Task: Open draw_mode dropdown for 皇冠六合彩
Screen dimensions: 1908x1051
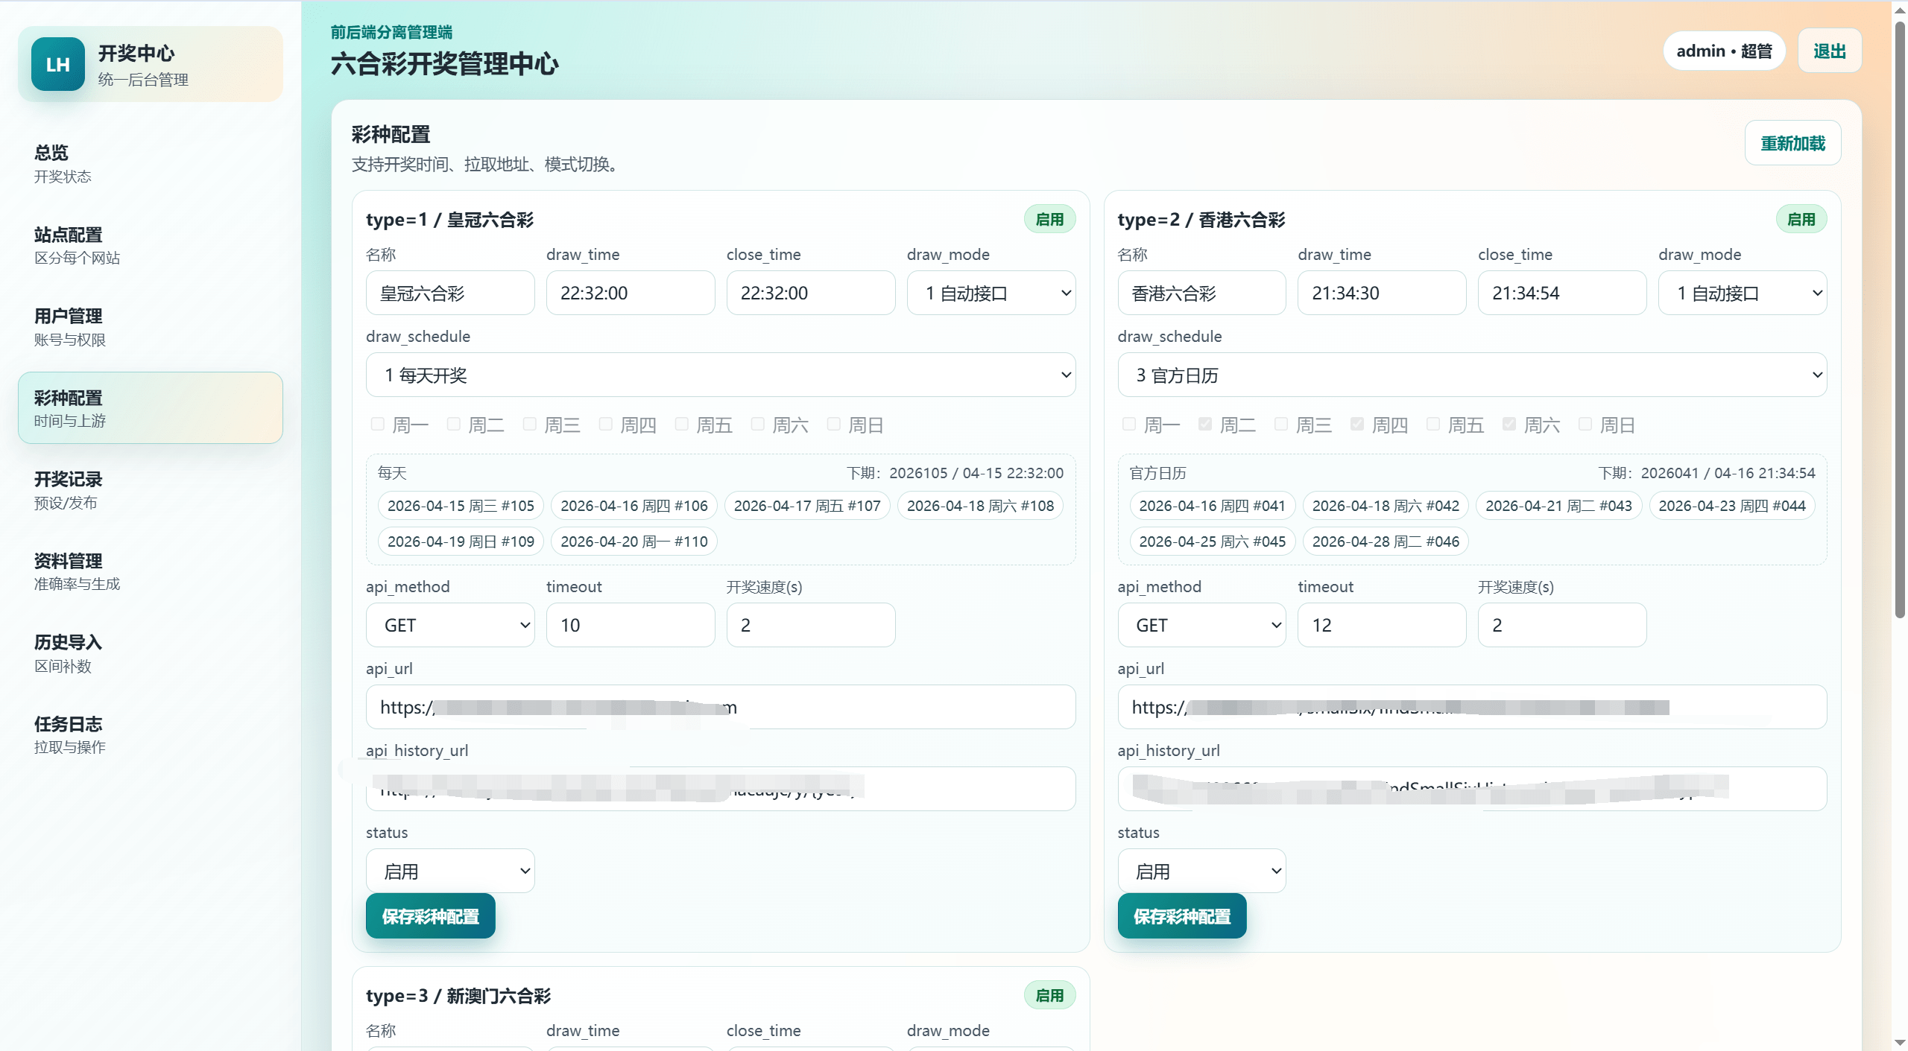Action: pos(991,293)
